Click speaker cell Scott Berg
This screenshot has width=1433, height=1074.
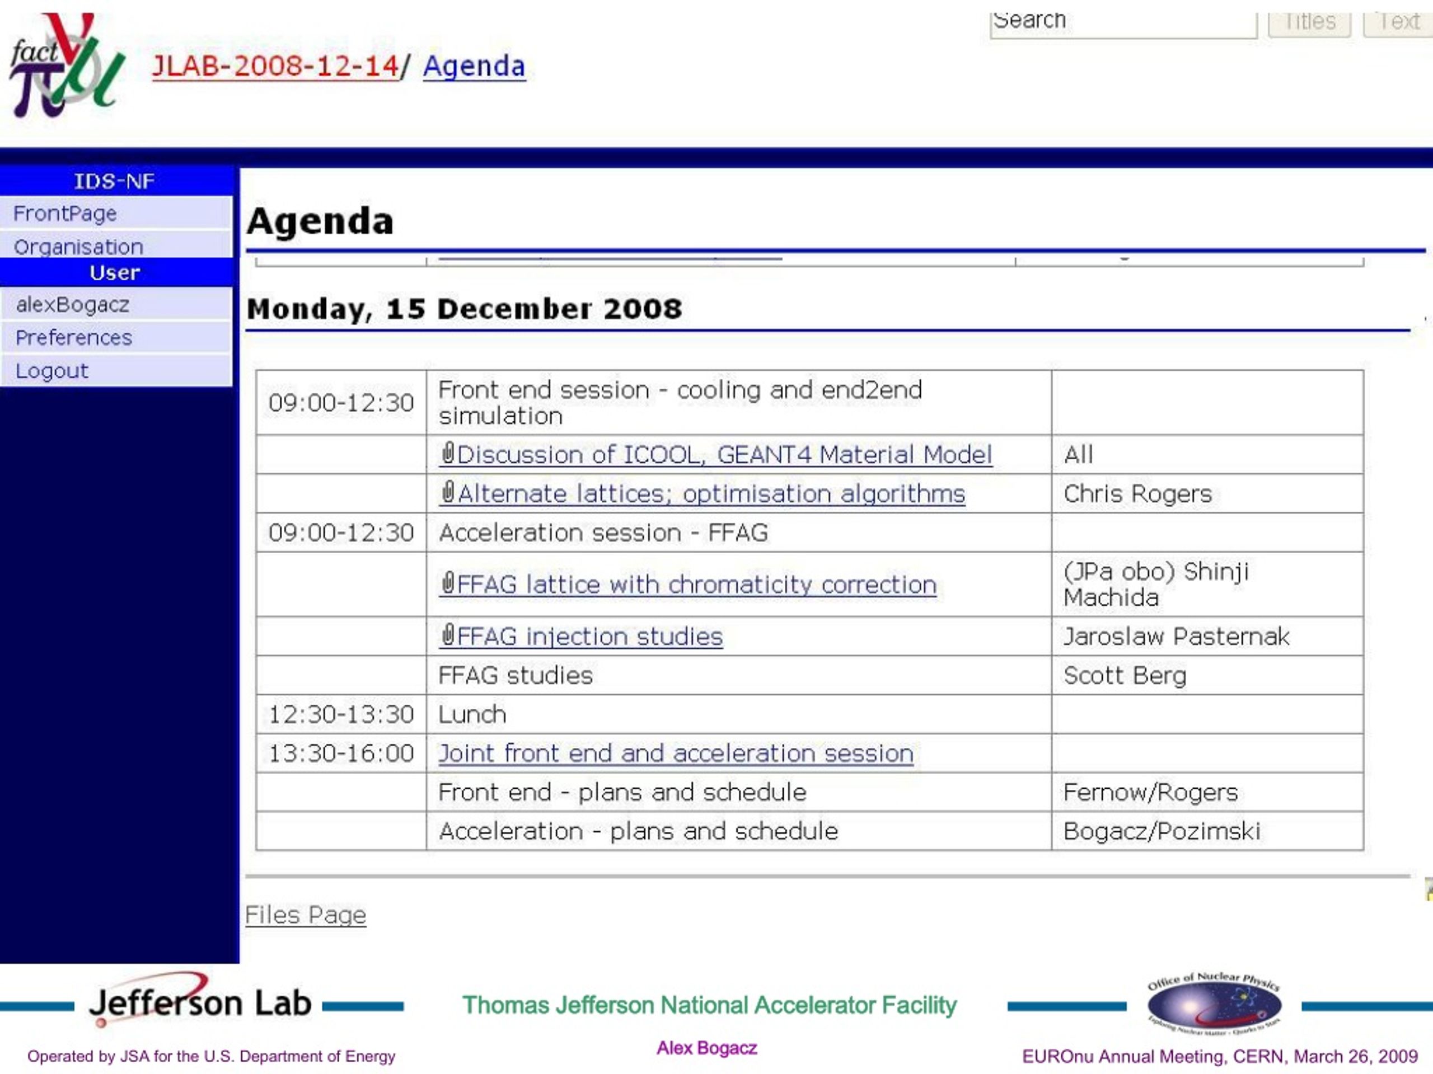point(1207,675)
